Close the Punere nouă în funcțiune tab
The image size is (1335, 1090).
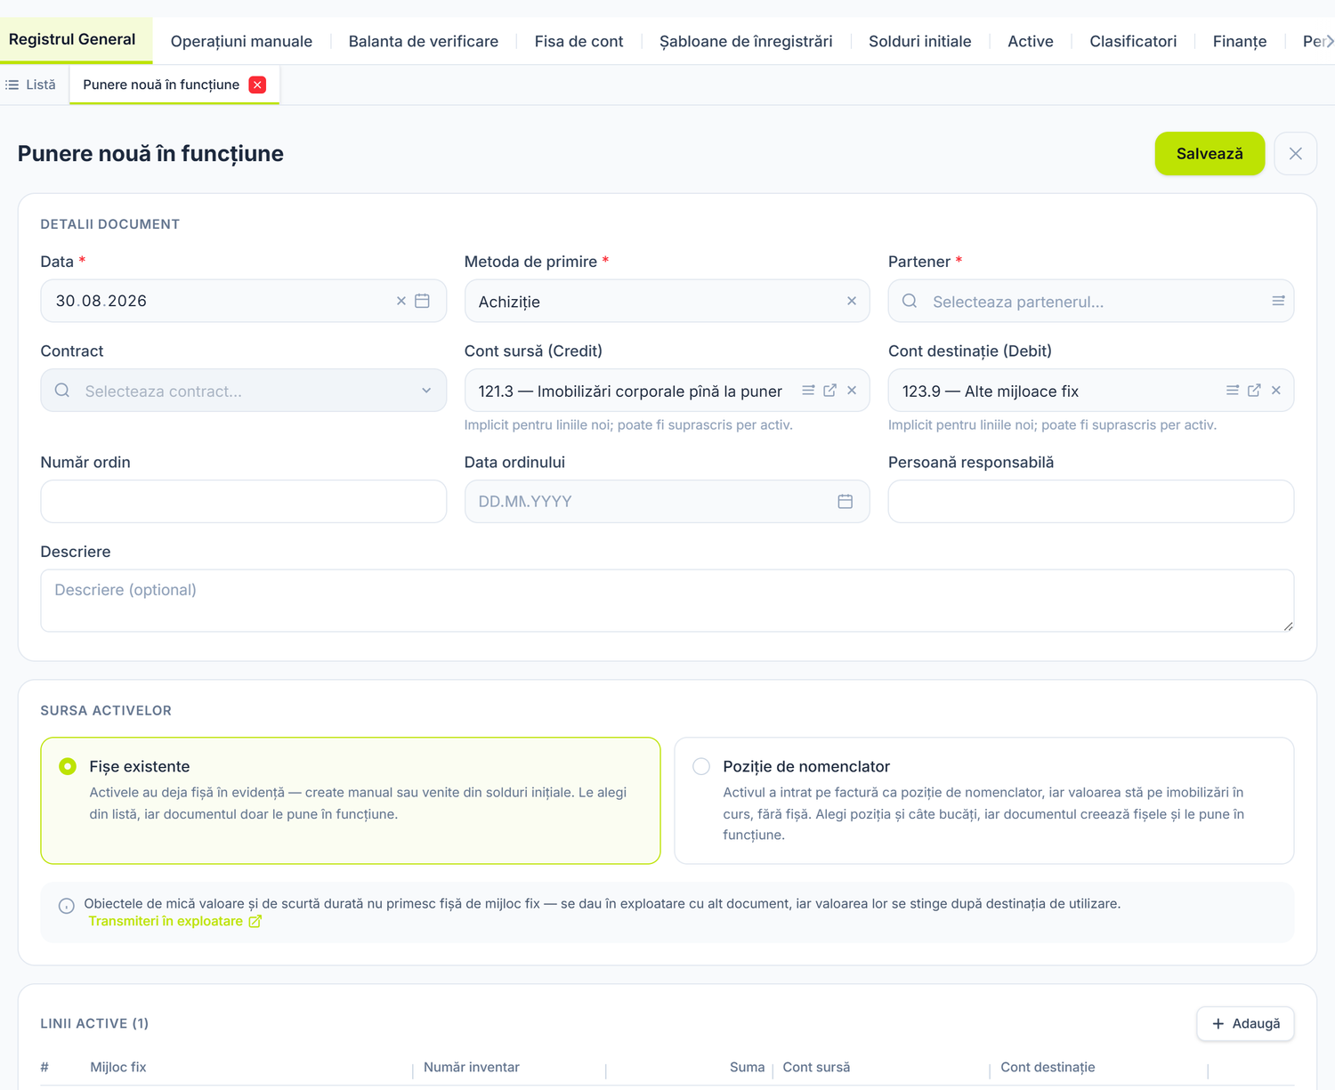click(257, 85)
